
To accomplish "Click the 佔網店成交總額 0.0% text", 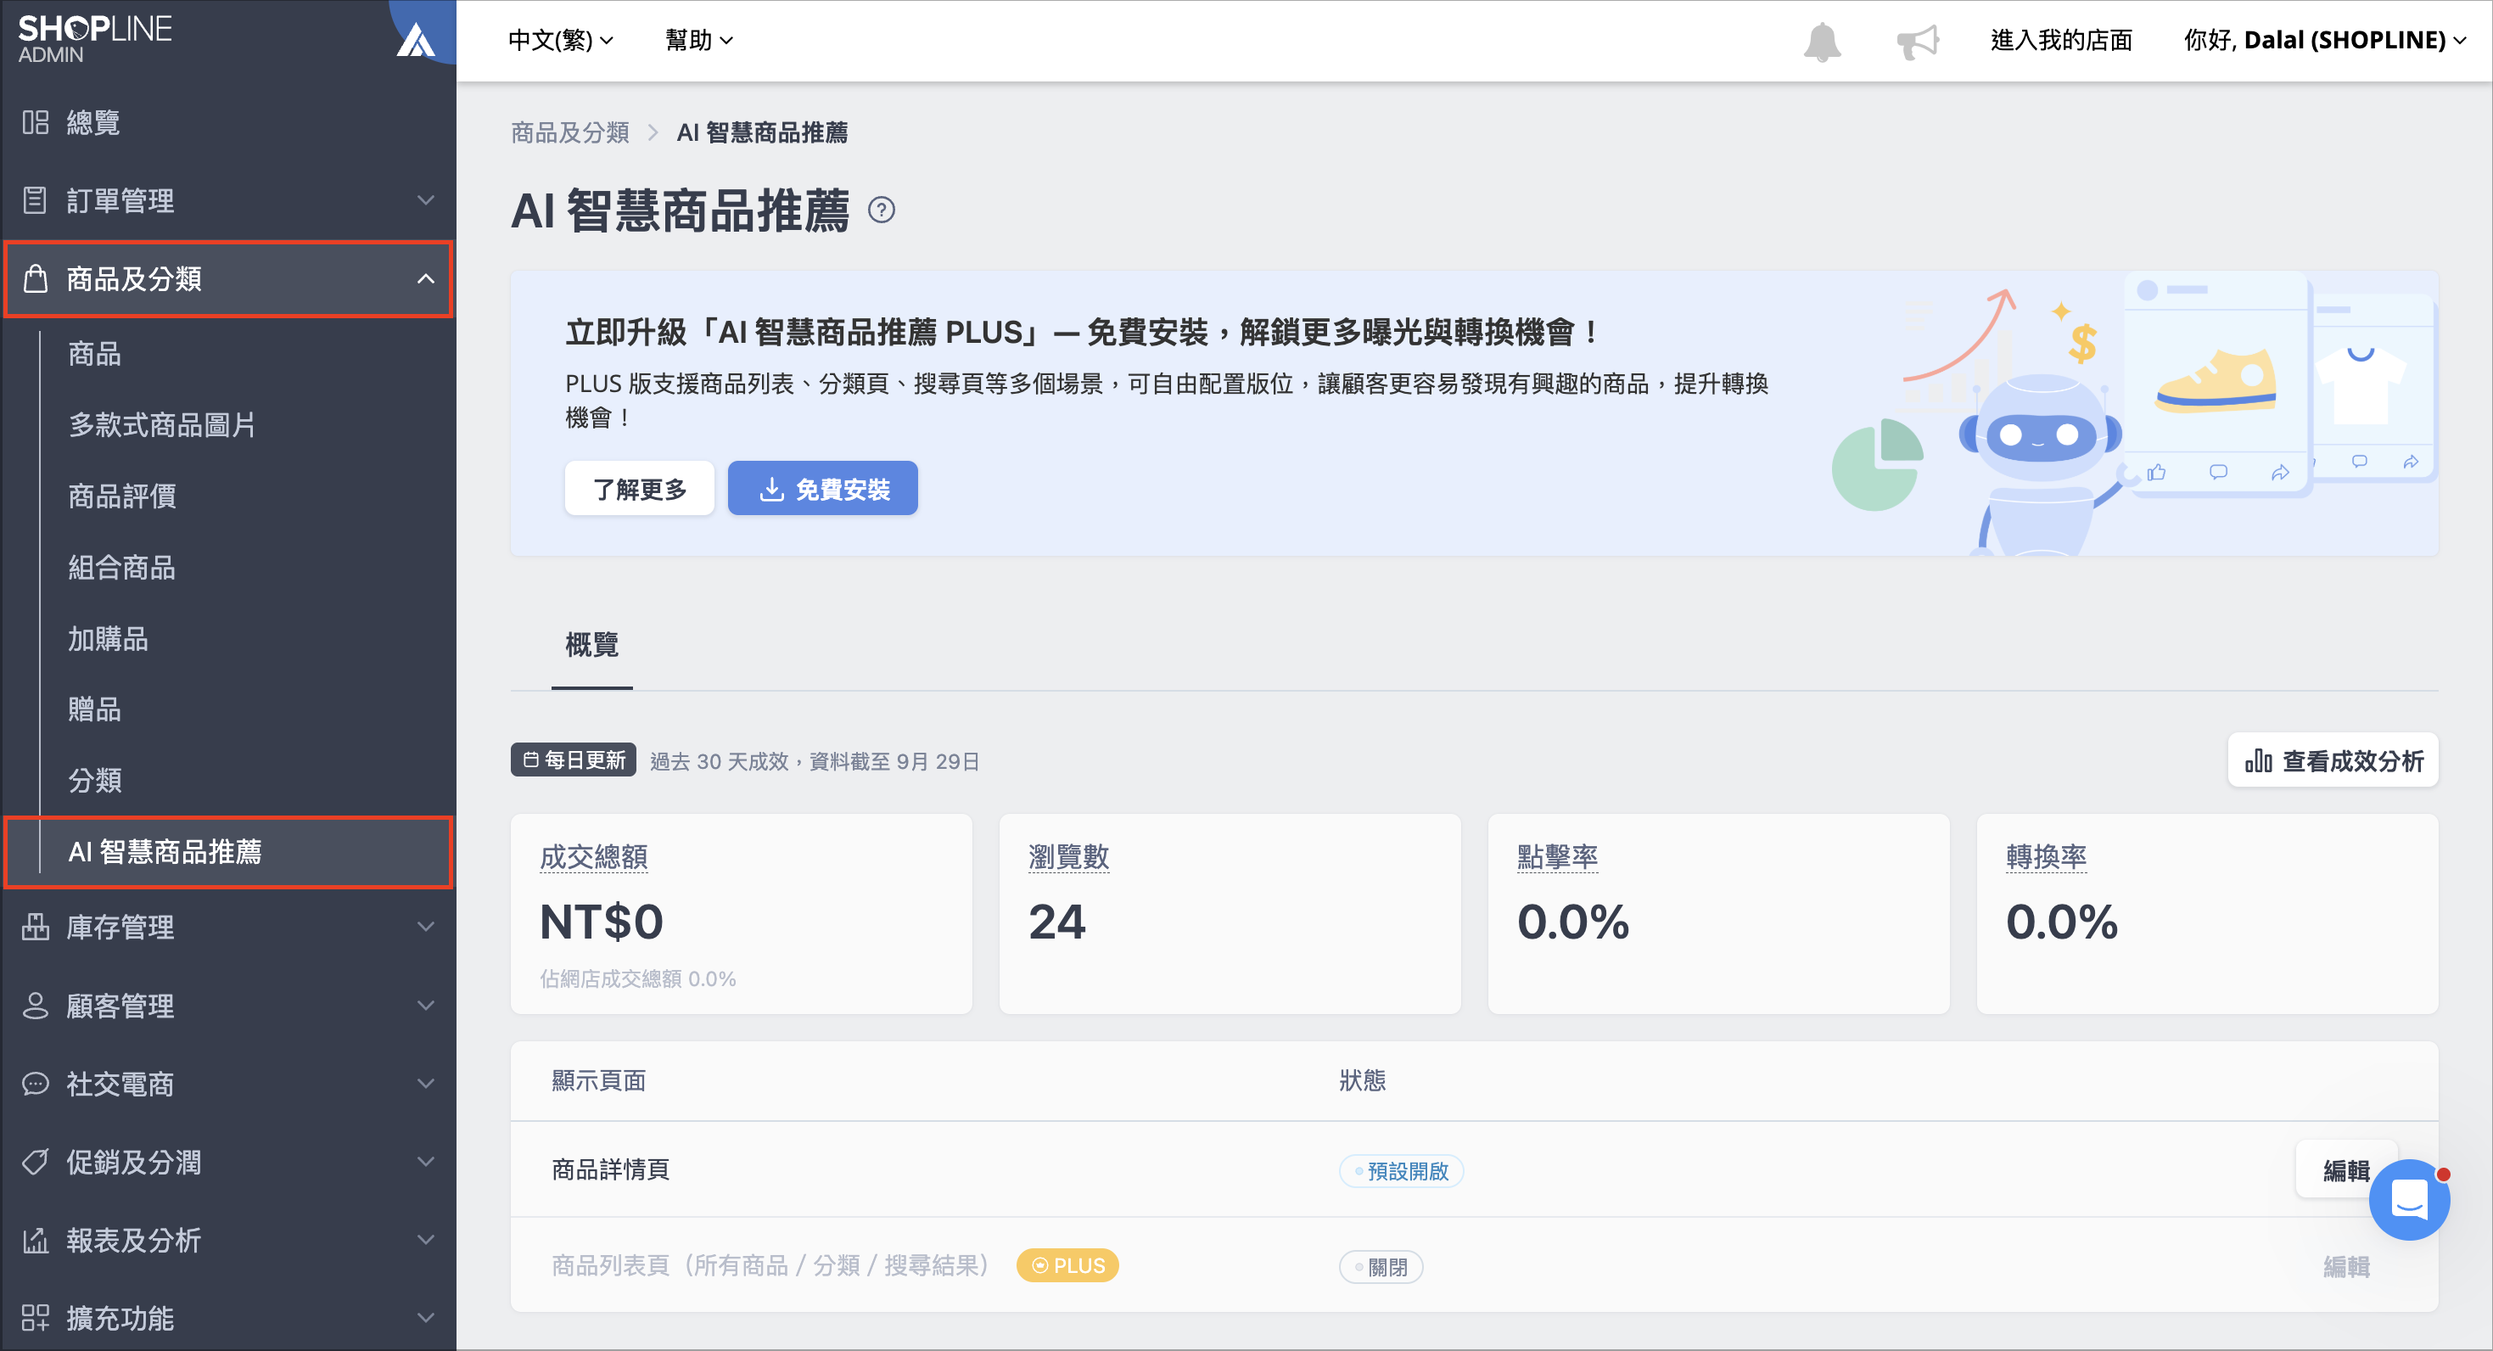I will tap(638, 979).
